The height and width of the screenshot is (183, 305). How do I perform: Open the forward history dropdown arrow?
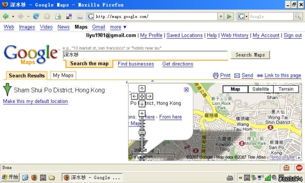pyautogui.click(x=28, y=17)
